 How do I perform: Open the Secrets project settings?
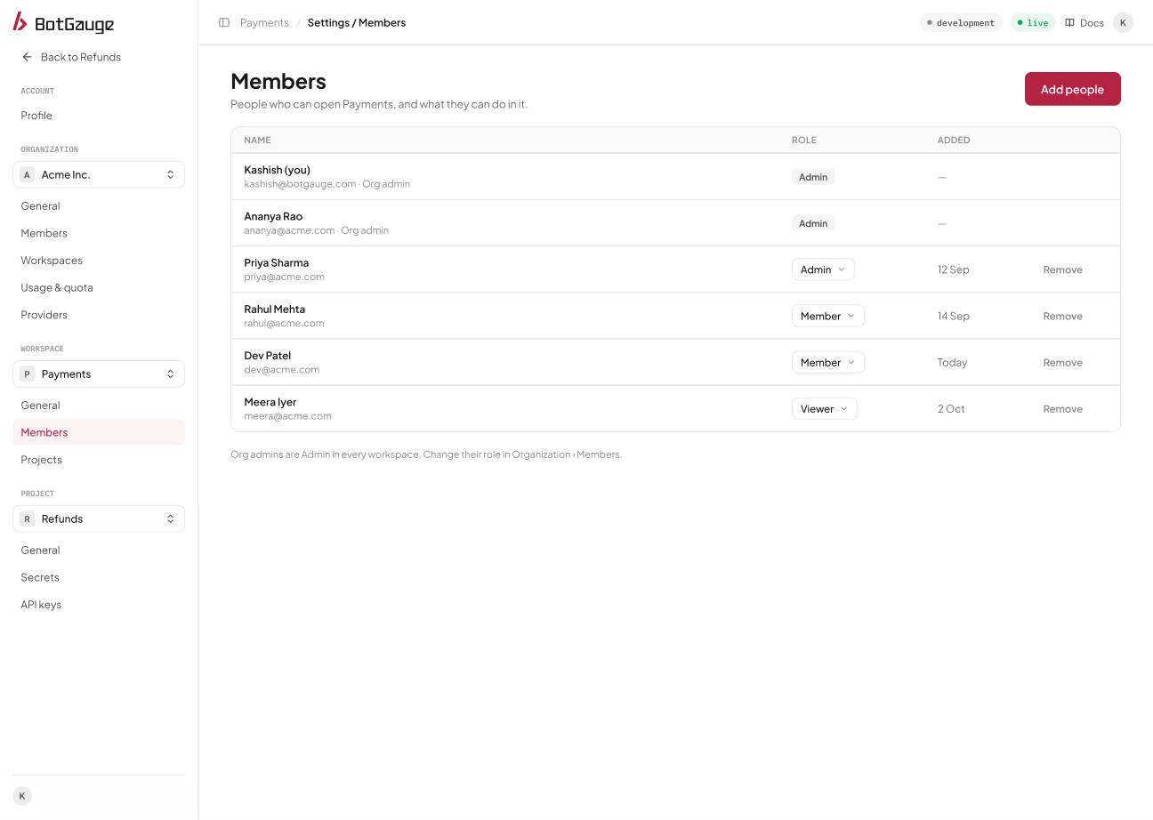click(x=40, y=577)
